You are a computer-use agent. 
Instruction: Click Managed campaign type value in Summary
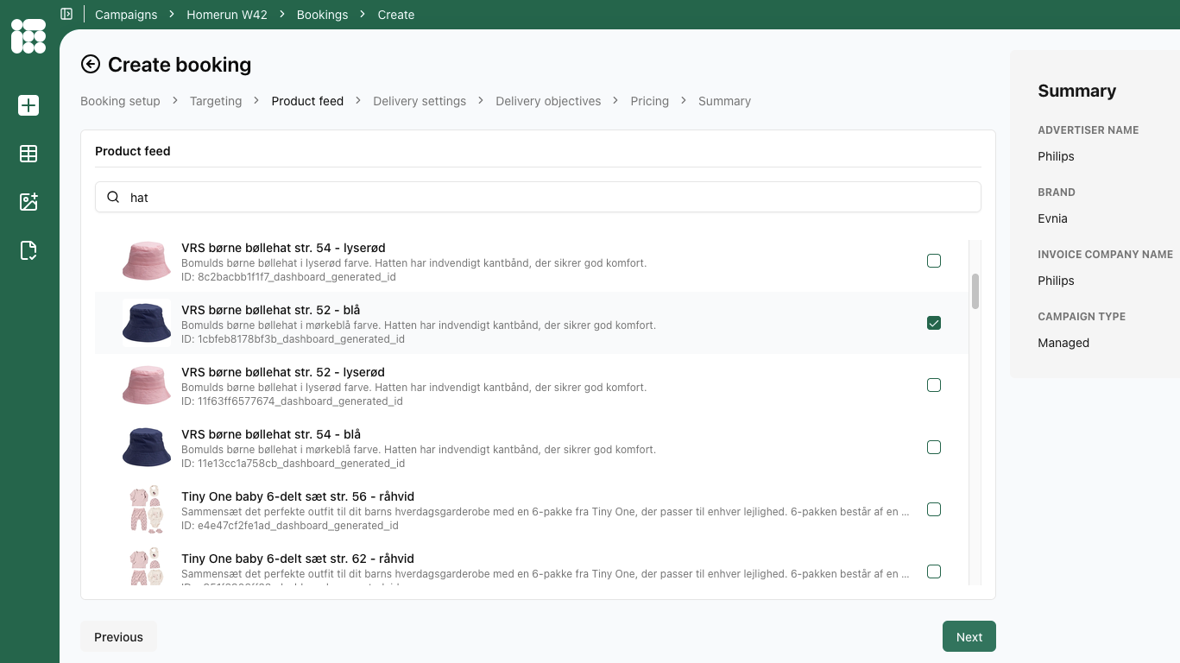click(1063, 343)
